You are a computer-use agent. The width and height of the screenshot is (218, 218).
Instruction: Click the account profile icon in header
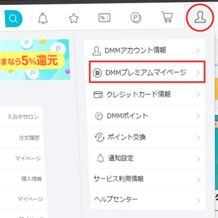200,17
